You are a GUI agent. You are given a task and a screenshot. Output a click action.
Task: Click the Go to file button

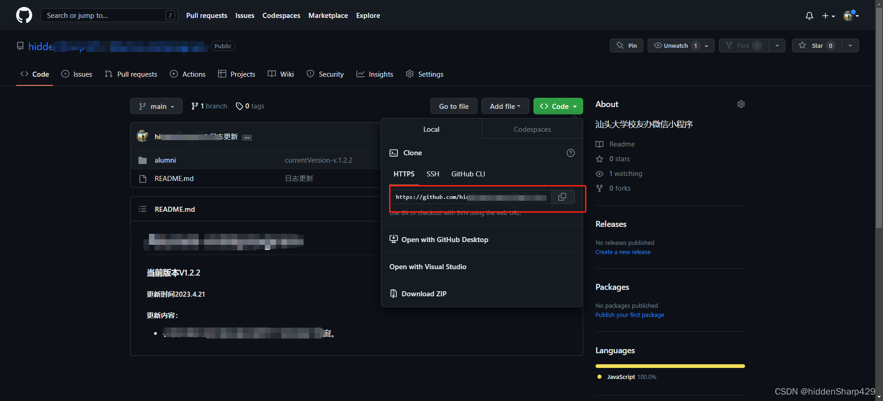[454, 106]
